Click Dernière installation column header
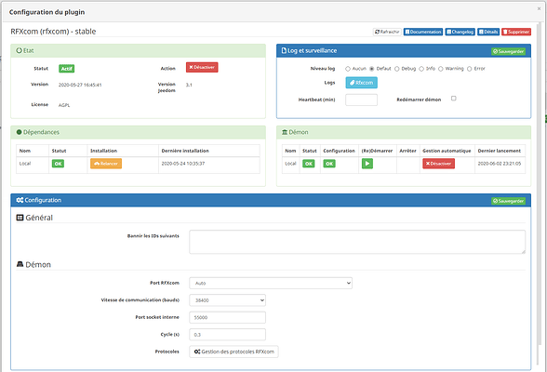547x372 pixels. pos(185,151)
